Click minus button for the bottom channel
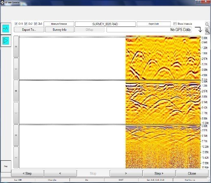 tap(16, 157)
